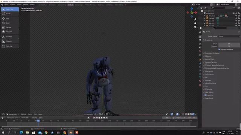Click the viewport pan hand gizmo
This screenshot has height=135, width=241.
click(195, 23)
